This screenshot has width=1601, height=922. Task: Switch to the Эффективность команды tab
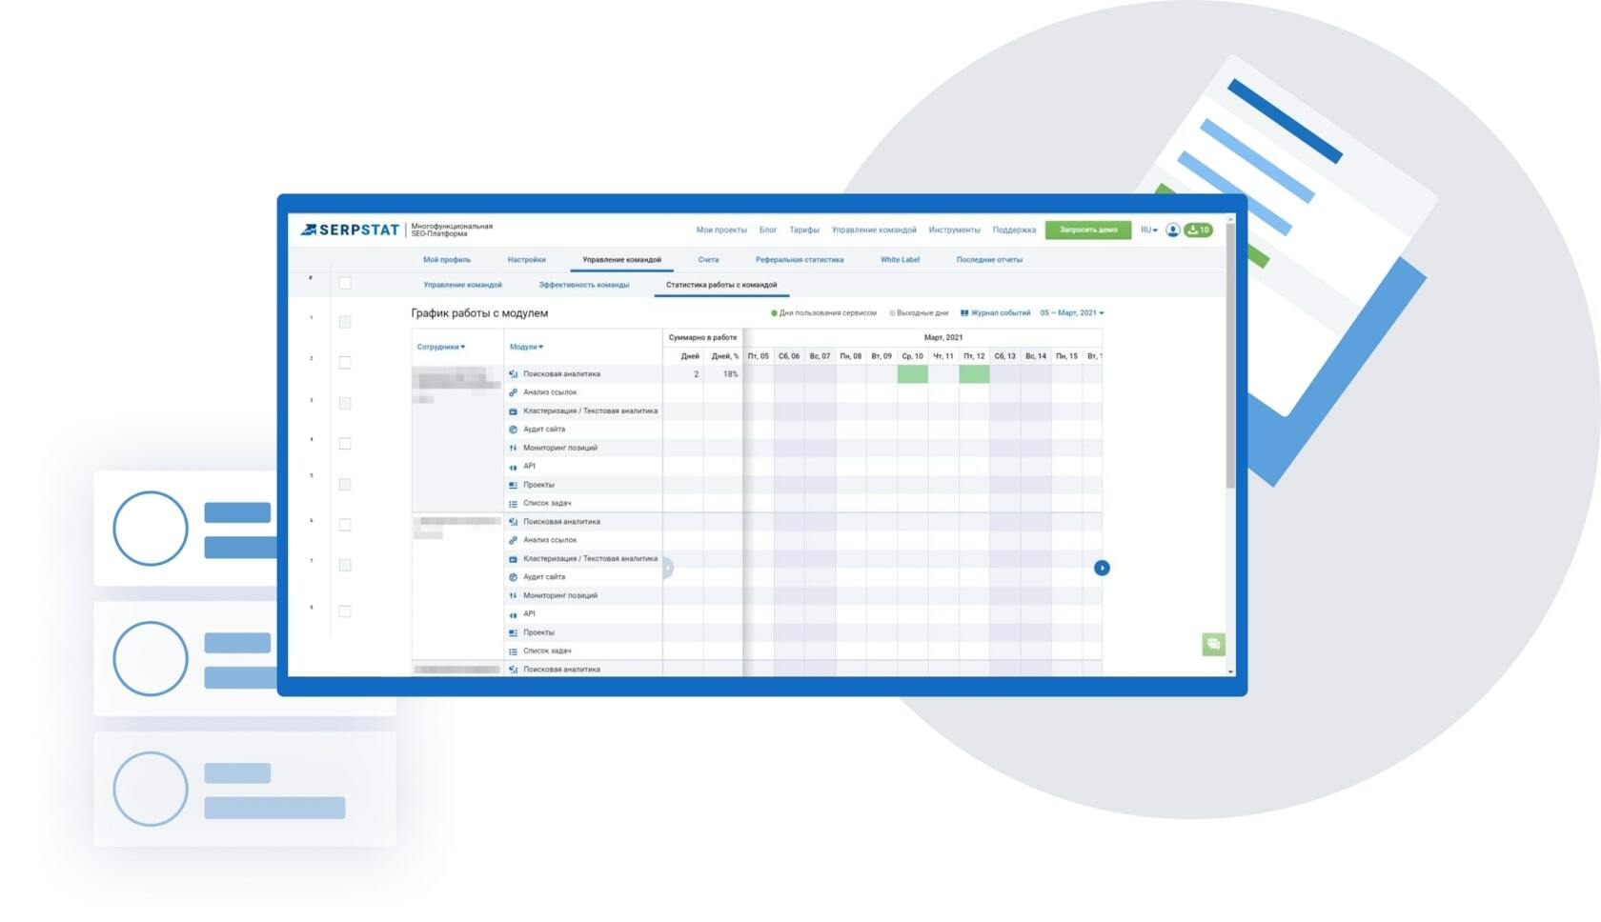pyautogui.click(x=583, y=285)
